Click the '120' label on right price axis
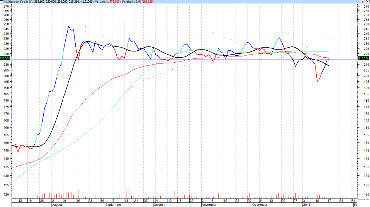Image resolution: width=370 pixels, height=207 pixels. pyautogui.click(x=366, y=195)
